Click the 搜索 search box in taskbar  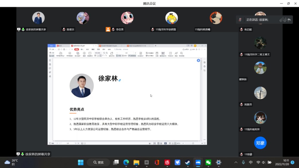pos(98,162)
